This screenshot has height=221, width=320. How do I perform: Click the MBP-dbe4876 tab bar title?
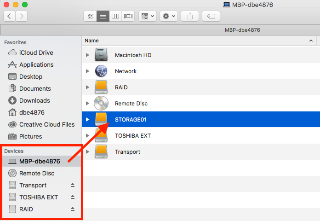(242, 30)
